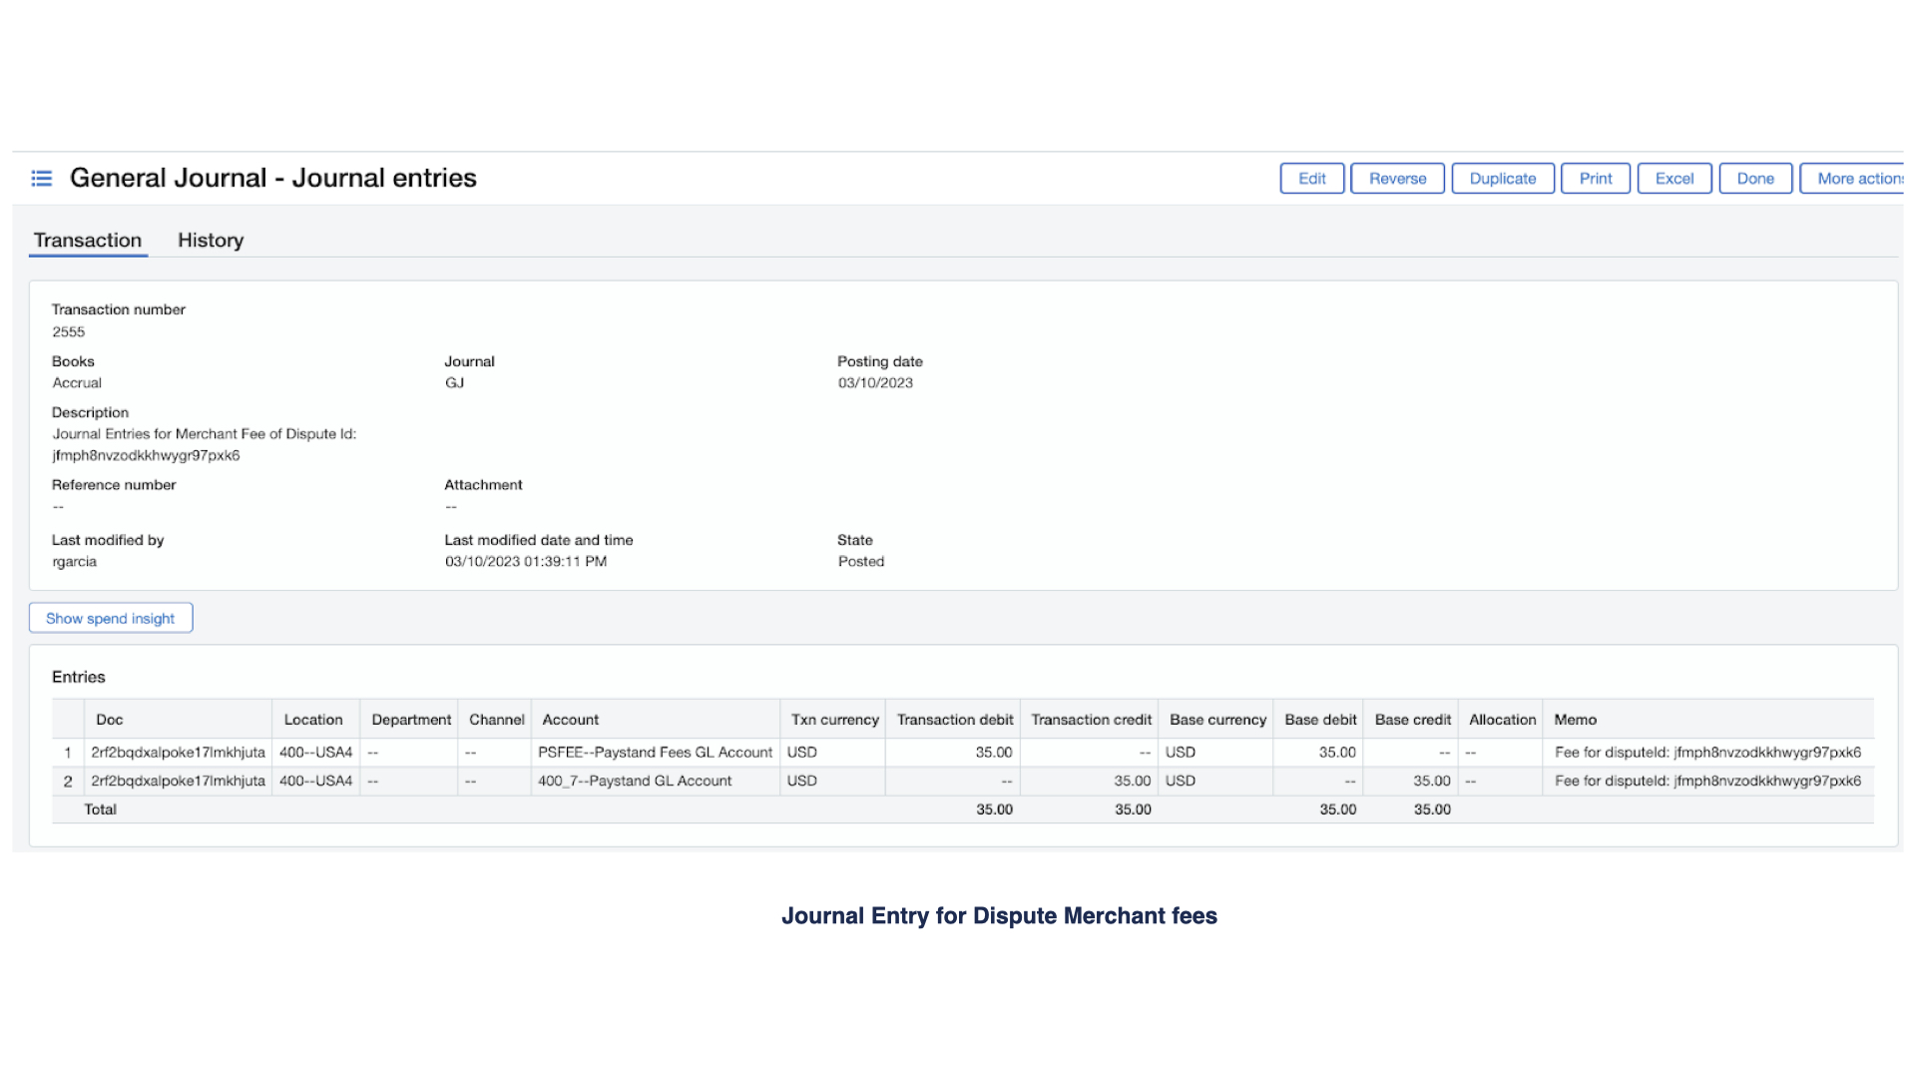The image size is (1916, 1078).
Task: Open the list menu icon beside General Journal
Action: (x=41, y=179)
